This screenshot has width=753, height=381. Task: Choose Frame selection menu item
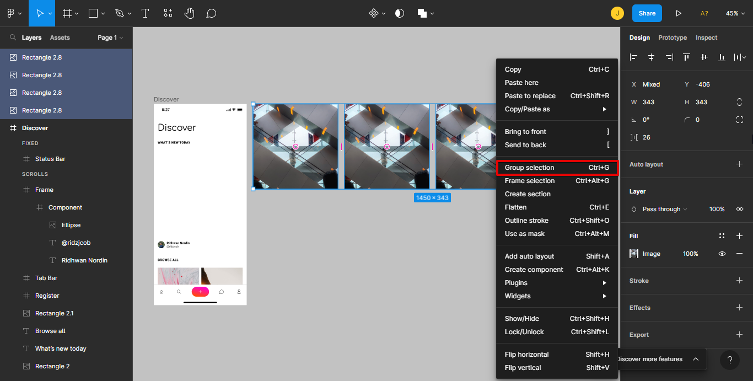(557, 181)
